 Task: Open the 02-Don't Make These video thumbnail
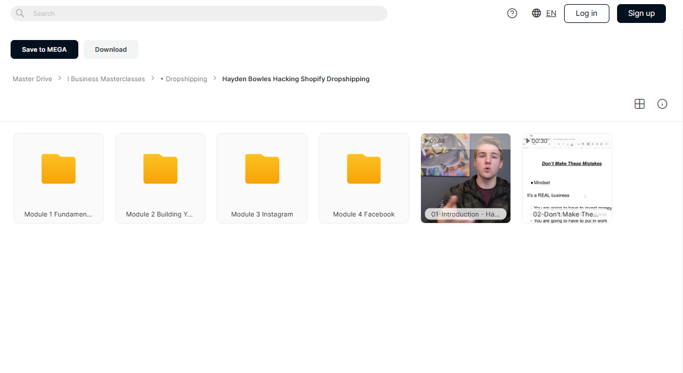[x=567, y=178]
